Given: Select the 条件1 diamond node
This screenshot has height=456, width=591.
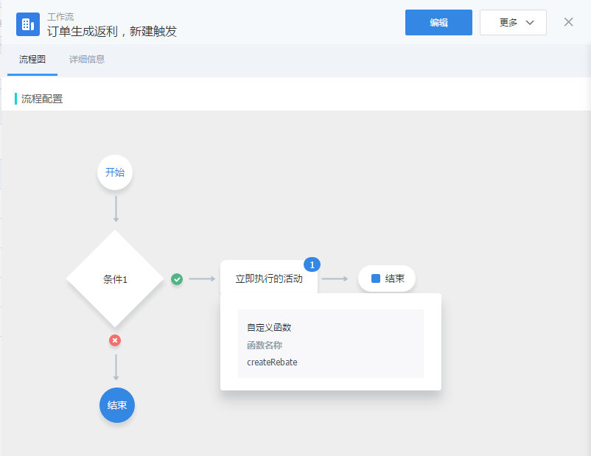Looking at the screenshot, I should [115, 279].
